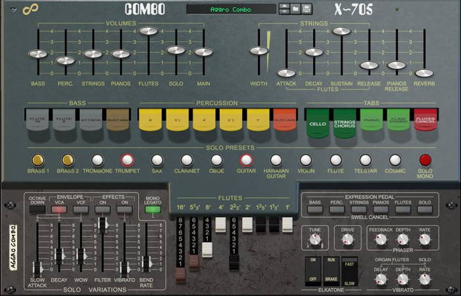Select the Trumpet solo preset

pos(127,160)
